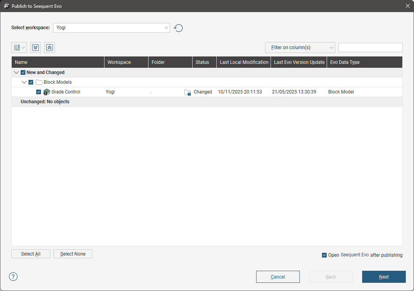Image resolution: width=414 pixels, height=291 pixels.
Task: Click the Block Models folder icon
Action: (x=39, y=82)
